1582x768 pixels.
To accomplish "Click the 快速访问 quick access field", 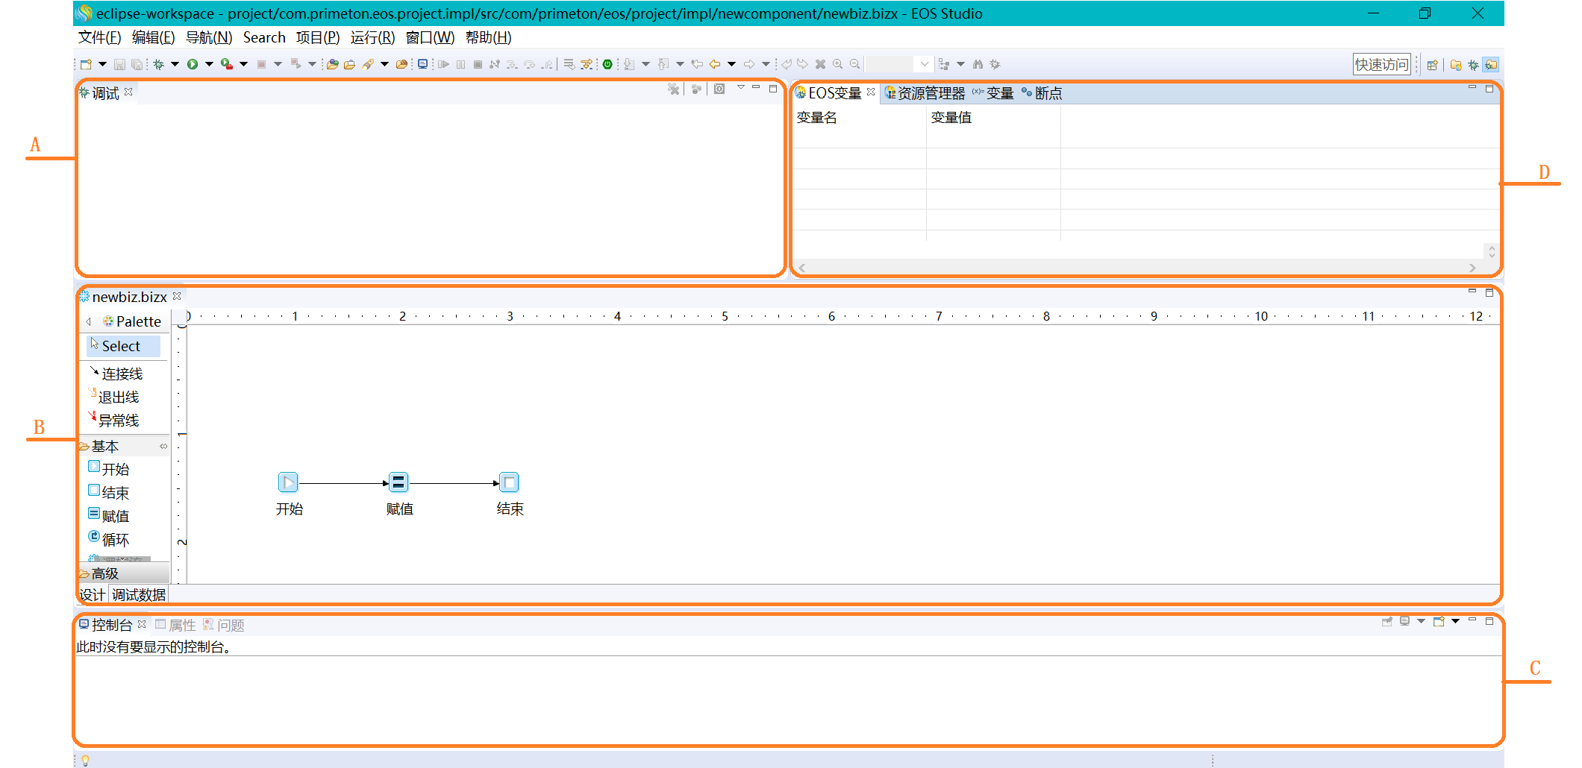I will (1381, 65).
